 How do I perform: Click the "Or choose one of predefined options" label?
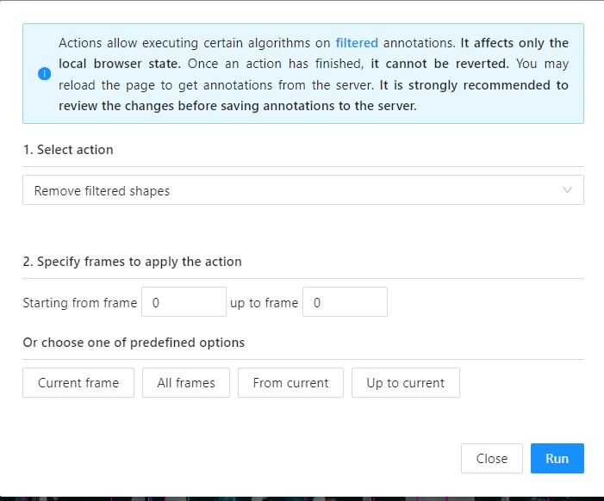[x=134, y=343]
